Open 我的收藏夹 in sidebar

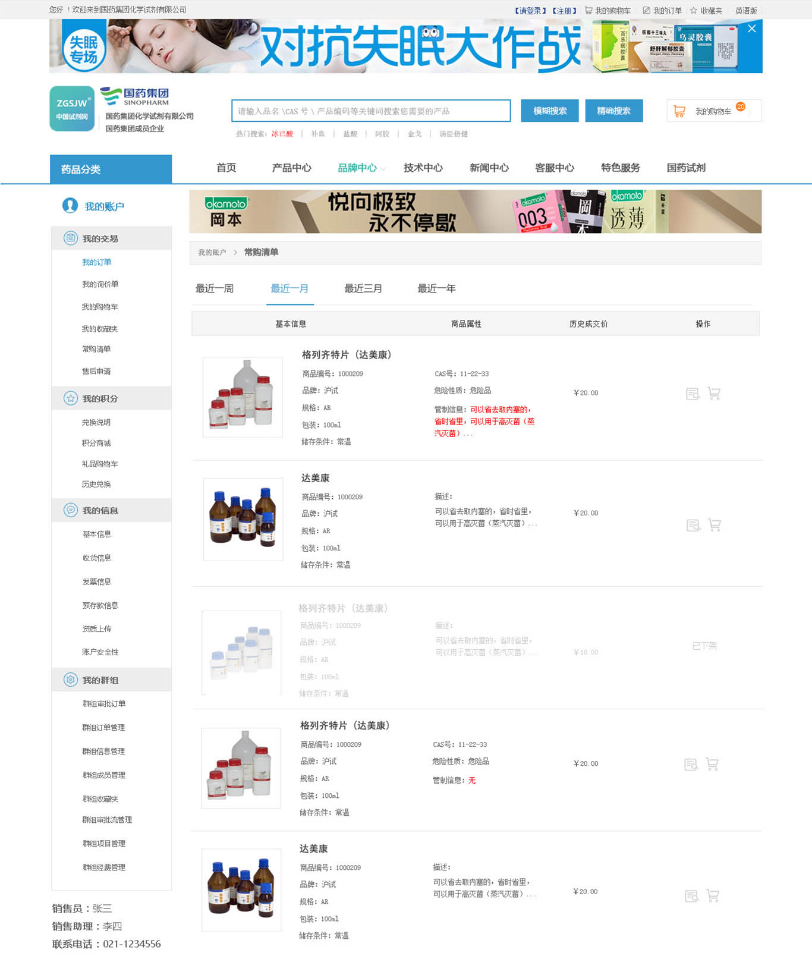100,329
